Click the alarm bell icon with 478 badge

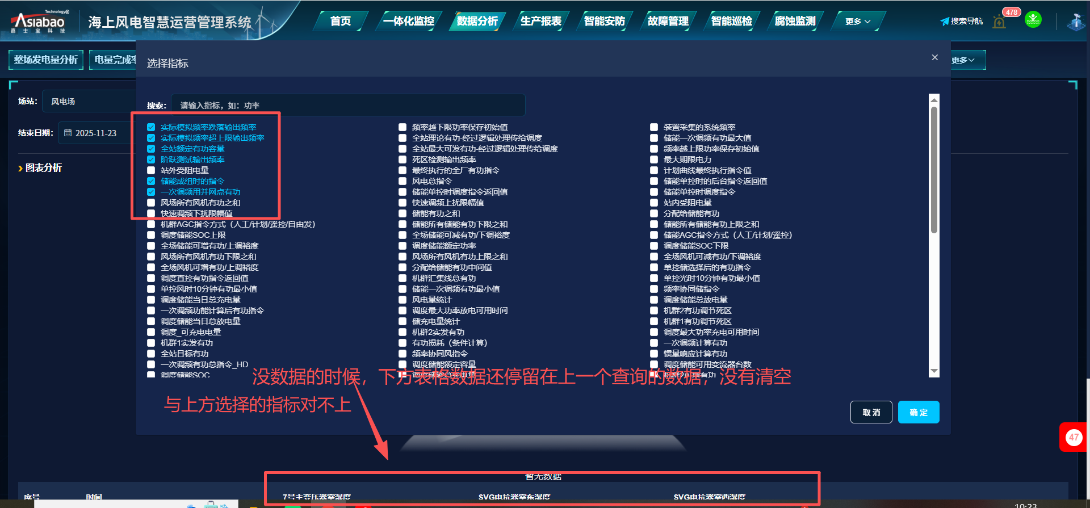(999, 22)
